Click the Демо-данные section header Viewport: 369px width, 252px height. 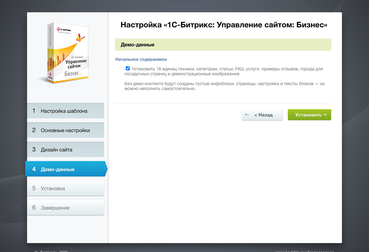(x=223, y=45)
